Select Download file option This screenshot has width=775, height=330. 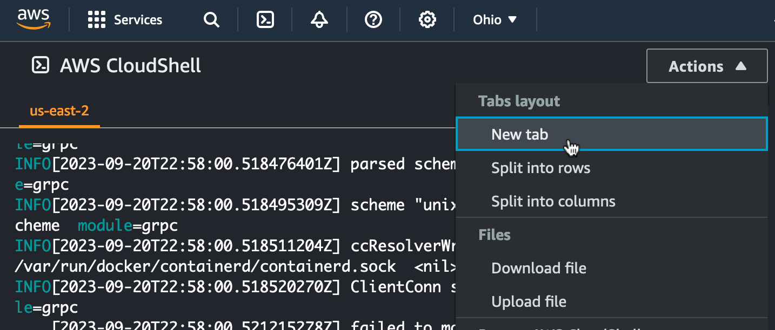point(538,268)
